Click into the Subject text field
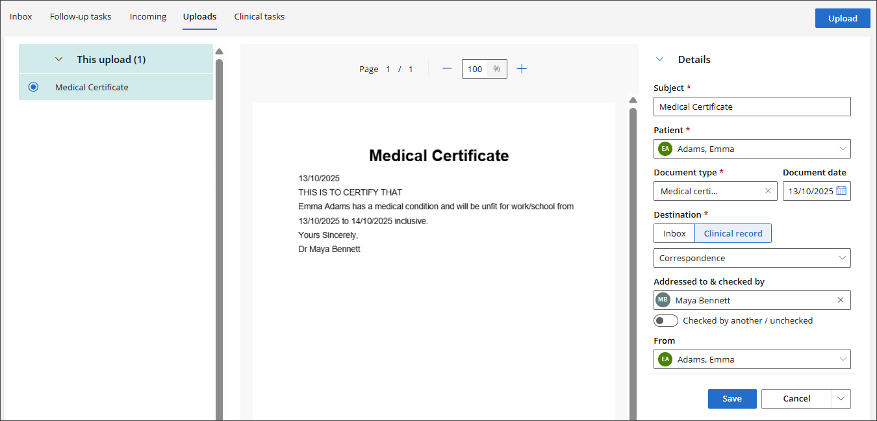 (752, 107)
